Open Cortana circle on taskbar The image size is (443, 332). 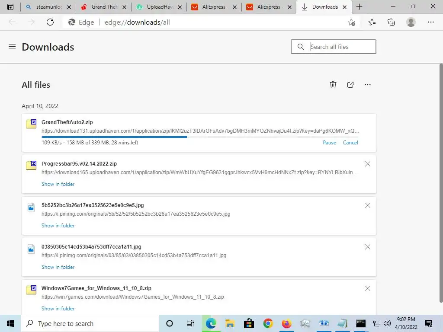coord(170,323)
